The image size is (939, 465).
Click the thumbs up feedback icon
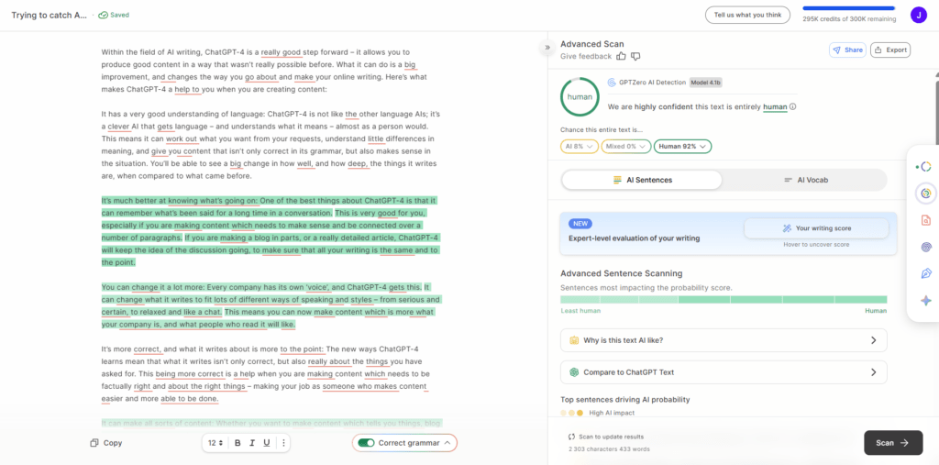point(622,57)
